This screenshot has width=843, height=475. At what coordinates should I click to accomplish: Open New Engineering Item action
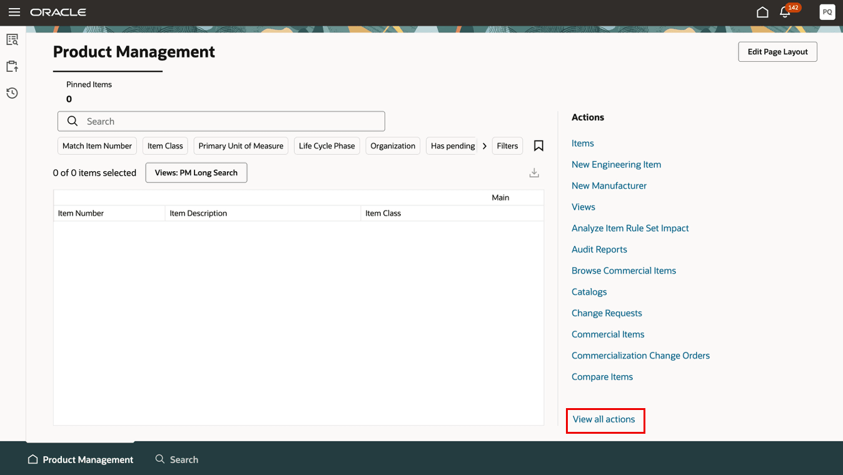point(616,164)
